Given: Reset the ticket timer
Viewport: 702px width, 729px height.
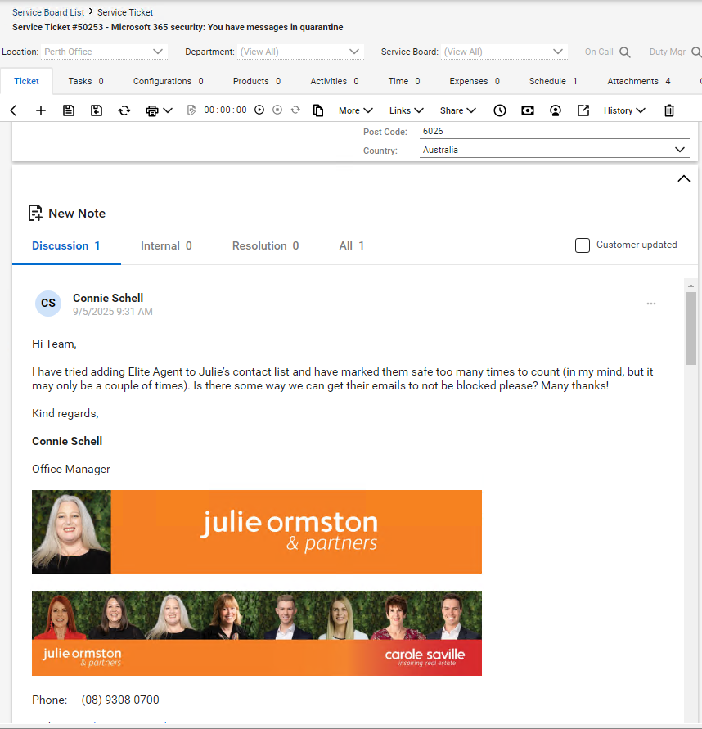Looking at the screenshot, I should point(295,110).
